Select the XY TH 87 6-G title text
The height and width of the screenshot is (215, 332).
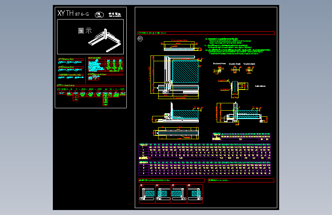[x=73, y=13]
